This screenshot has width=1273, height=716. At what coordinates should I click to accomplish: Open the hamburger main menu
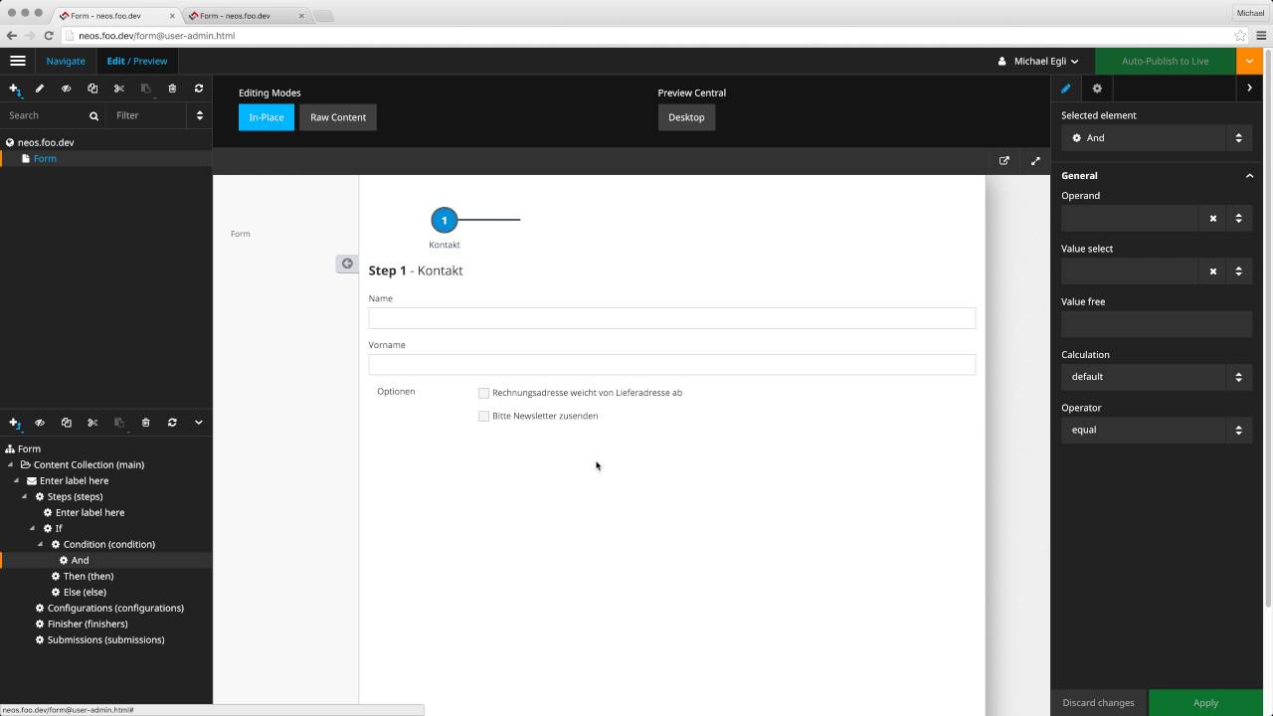pos(17,61)
